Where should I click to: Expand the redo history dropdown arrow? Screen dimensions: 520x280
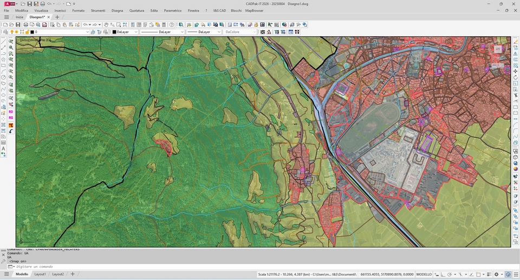point(100,24)
